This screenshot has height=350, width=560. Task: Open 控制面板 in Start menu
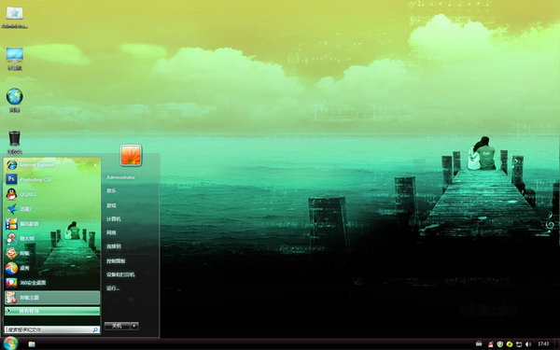116,261
